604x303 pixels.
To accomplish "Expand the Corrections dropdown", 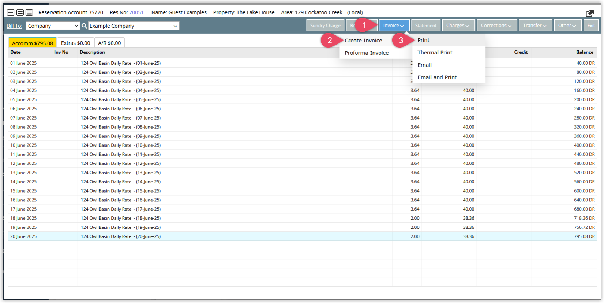I will (496, 26).
